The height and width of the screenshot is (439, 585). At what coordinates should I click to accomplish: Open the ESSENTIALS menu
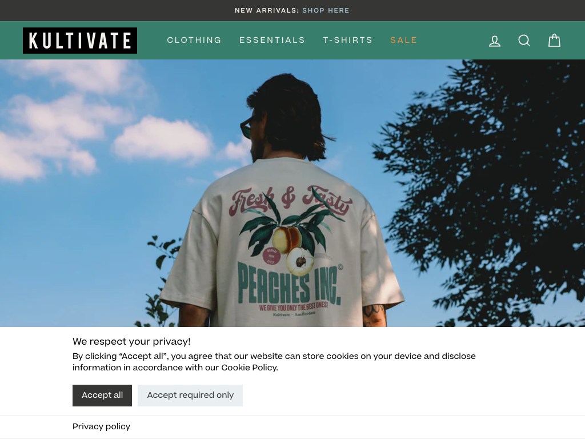click(272, 40)
